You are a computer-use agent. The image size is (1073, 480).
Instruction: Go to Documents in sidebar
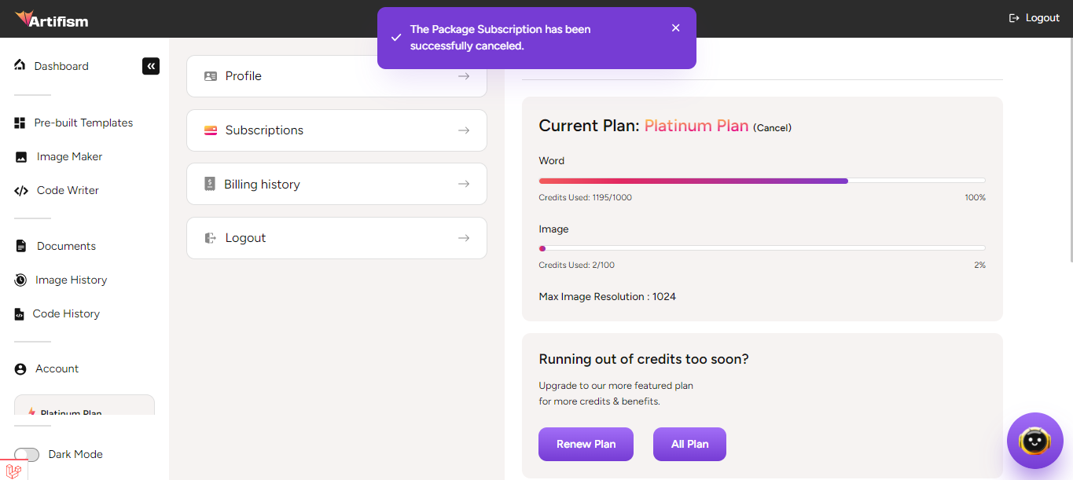click(66, 246)
